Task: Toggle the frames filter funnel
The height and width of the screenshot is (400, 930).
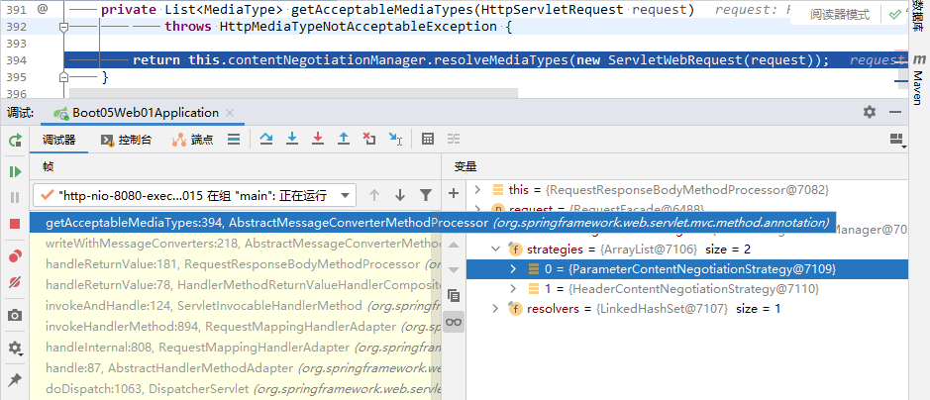Action: tap(425, 195)
